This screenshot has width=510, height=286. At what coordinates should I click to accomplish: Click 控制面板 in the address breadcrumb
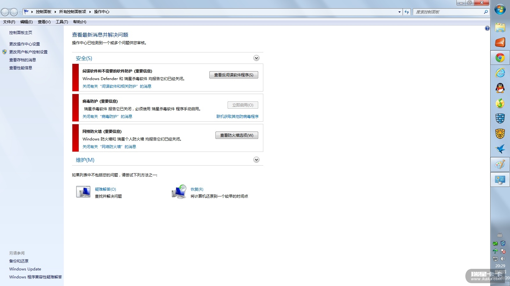44,12
